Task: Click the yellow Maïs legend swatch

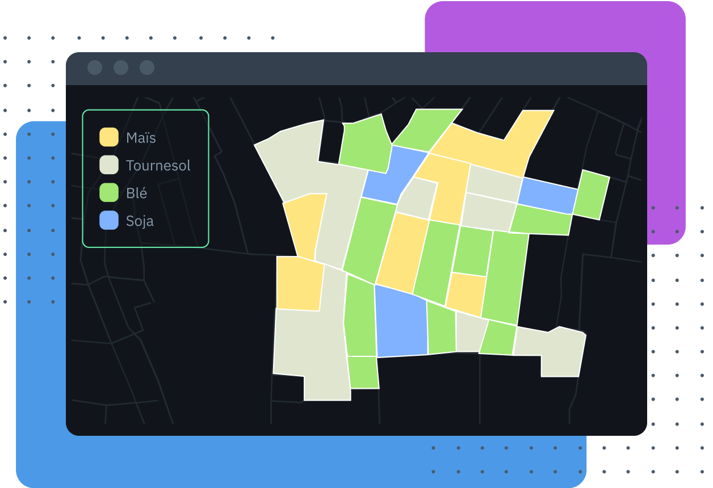Action: coord(109,137)
